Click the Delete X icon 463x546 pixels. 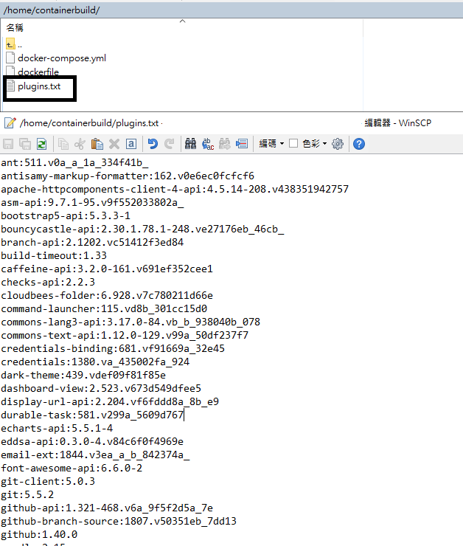[x=114, y=144]
